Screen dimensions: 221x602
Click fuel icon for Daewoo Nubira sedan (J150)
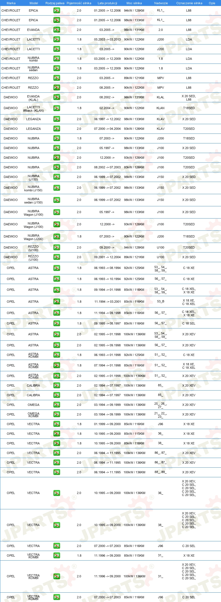[x=57, y=200]
